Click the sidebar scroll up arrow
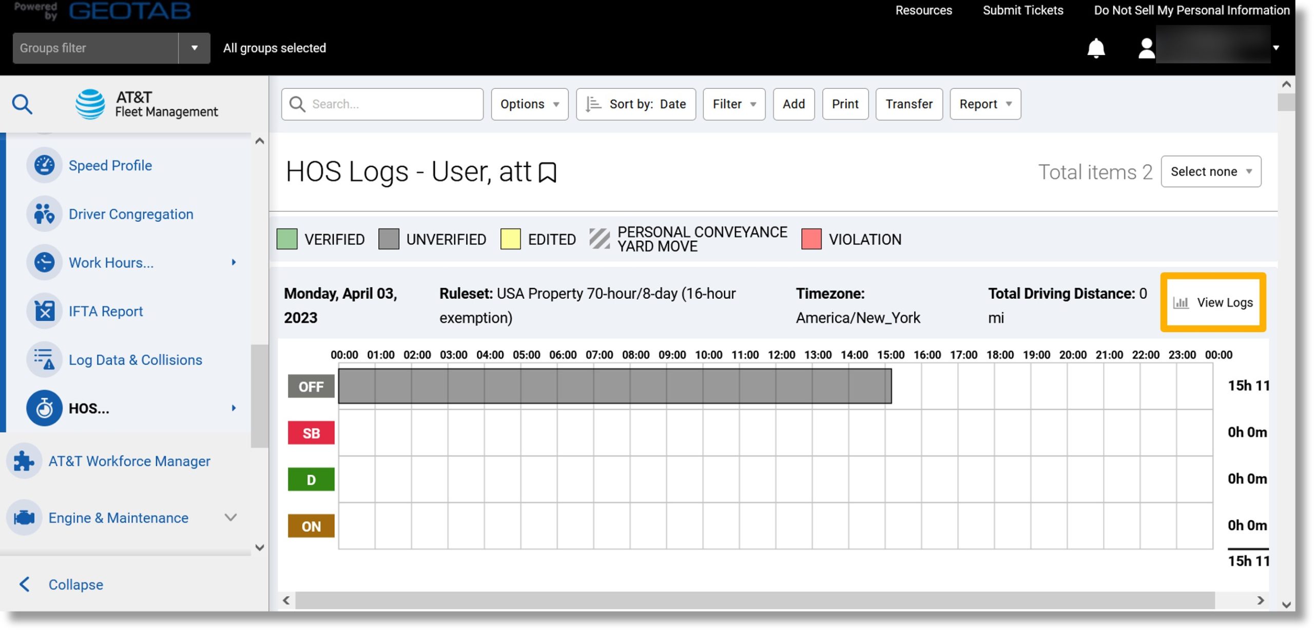 (x=260, y=141)
